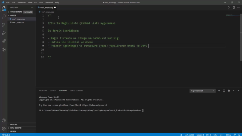Close the terminal panel

(x=239, y=91)
